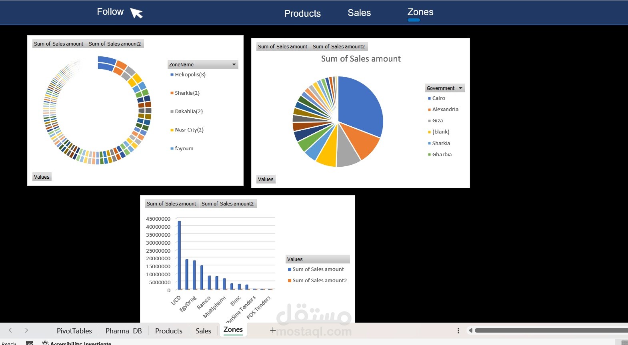This screenshot has height=345, width=628.
Task: Click the horizontal scrollbar thumb
Action: (551, 330)
